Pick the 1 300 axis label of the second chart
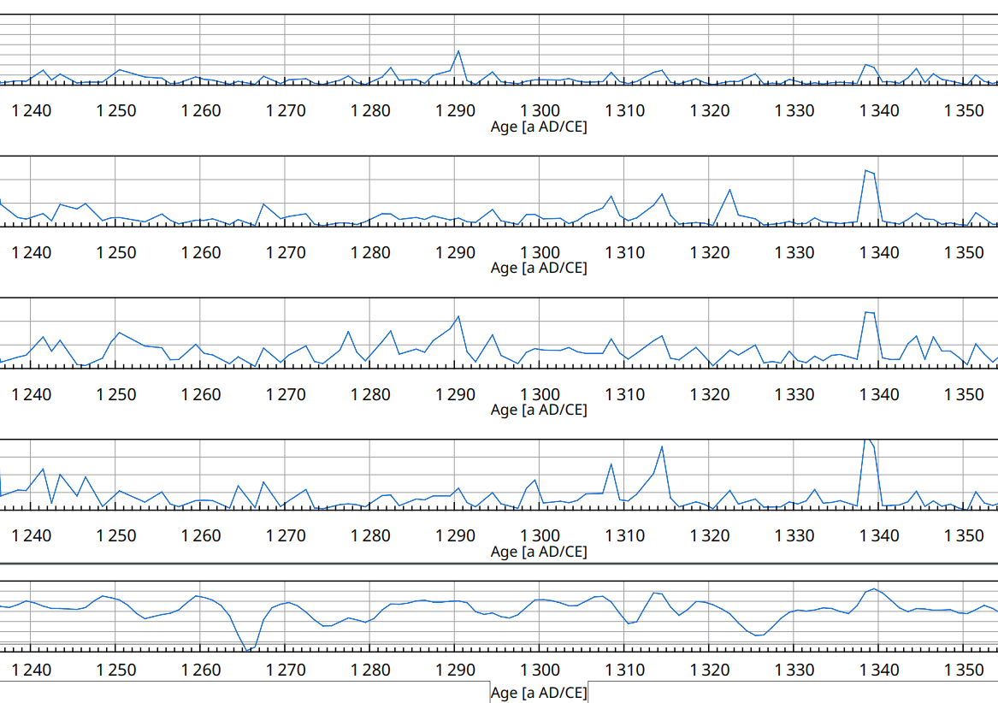 pos(540,252)
